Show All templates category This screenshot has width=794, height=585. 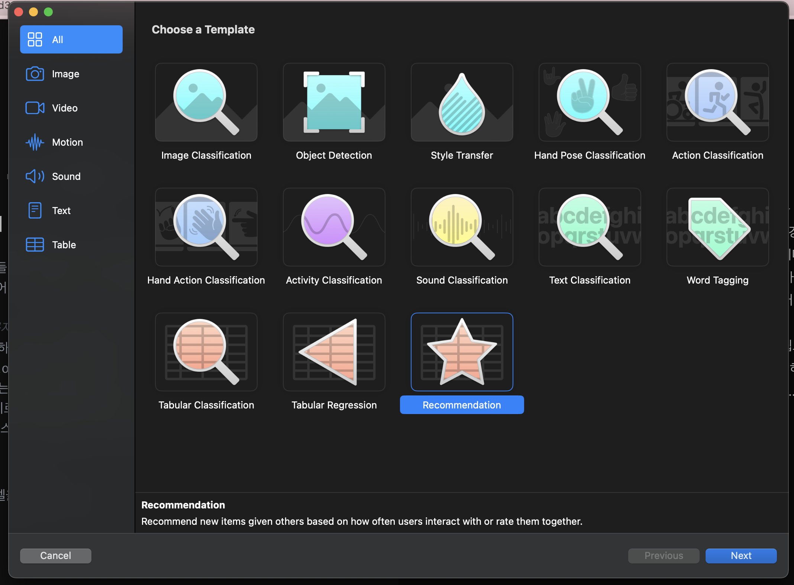[x=71, y=39]
